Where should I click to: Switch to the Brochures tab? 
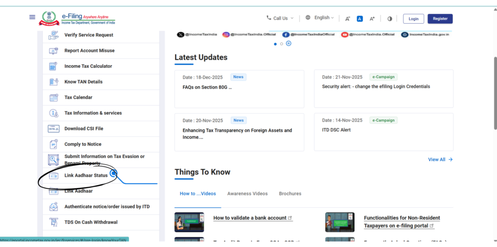point(290,194)
